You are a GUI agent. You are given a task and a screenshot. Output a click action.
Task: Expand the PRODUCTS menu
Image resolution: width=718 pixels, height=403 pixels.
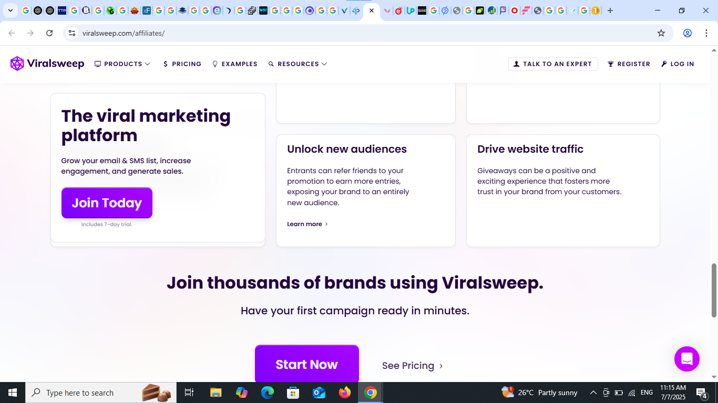point(122,64)
